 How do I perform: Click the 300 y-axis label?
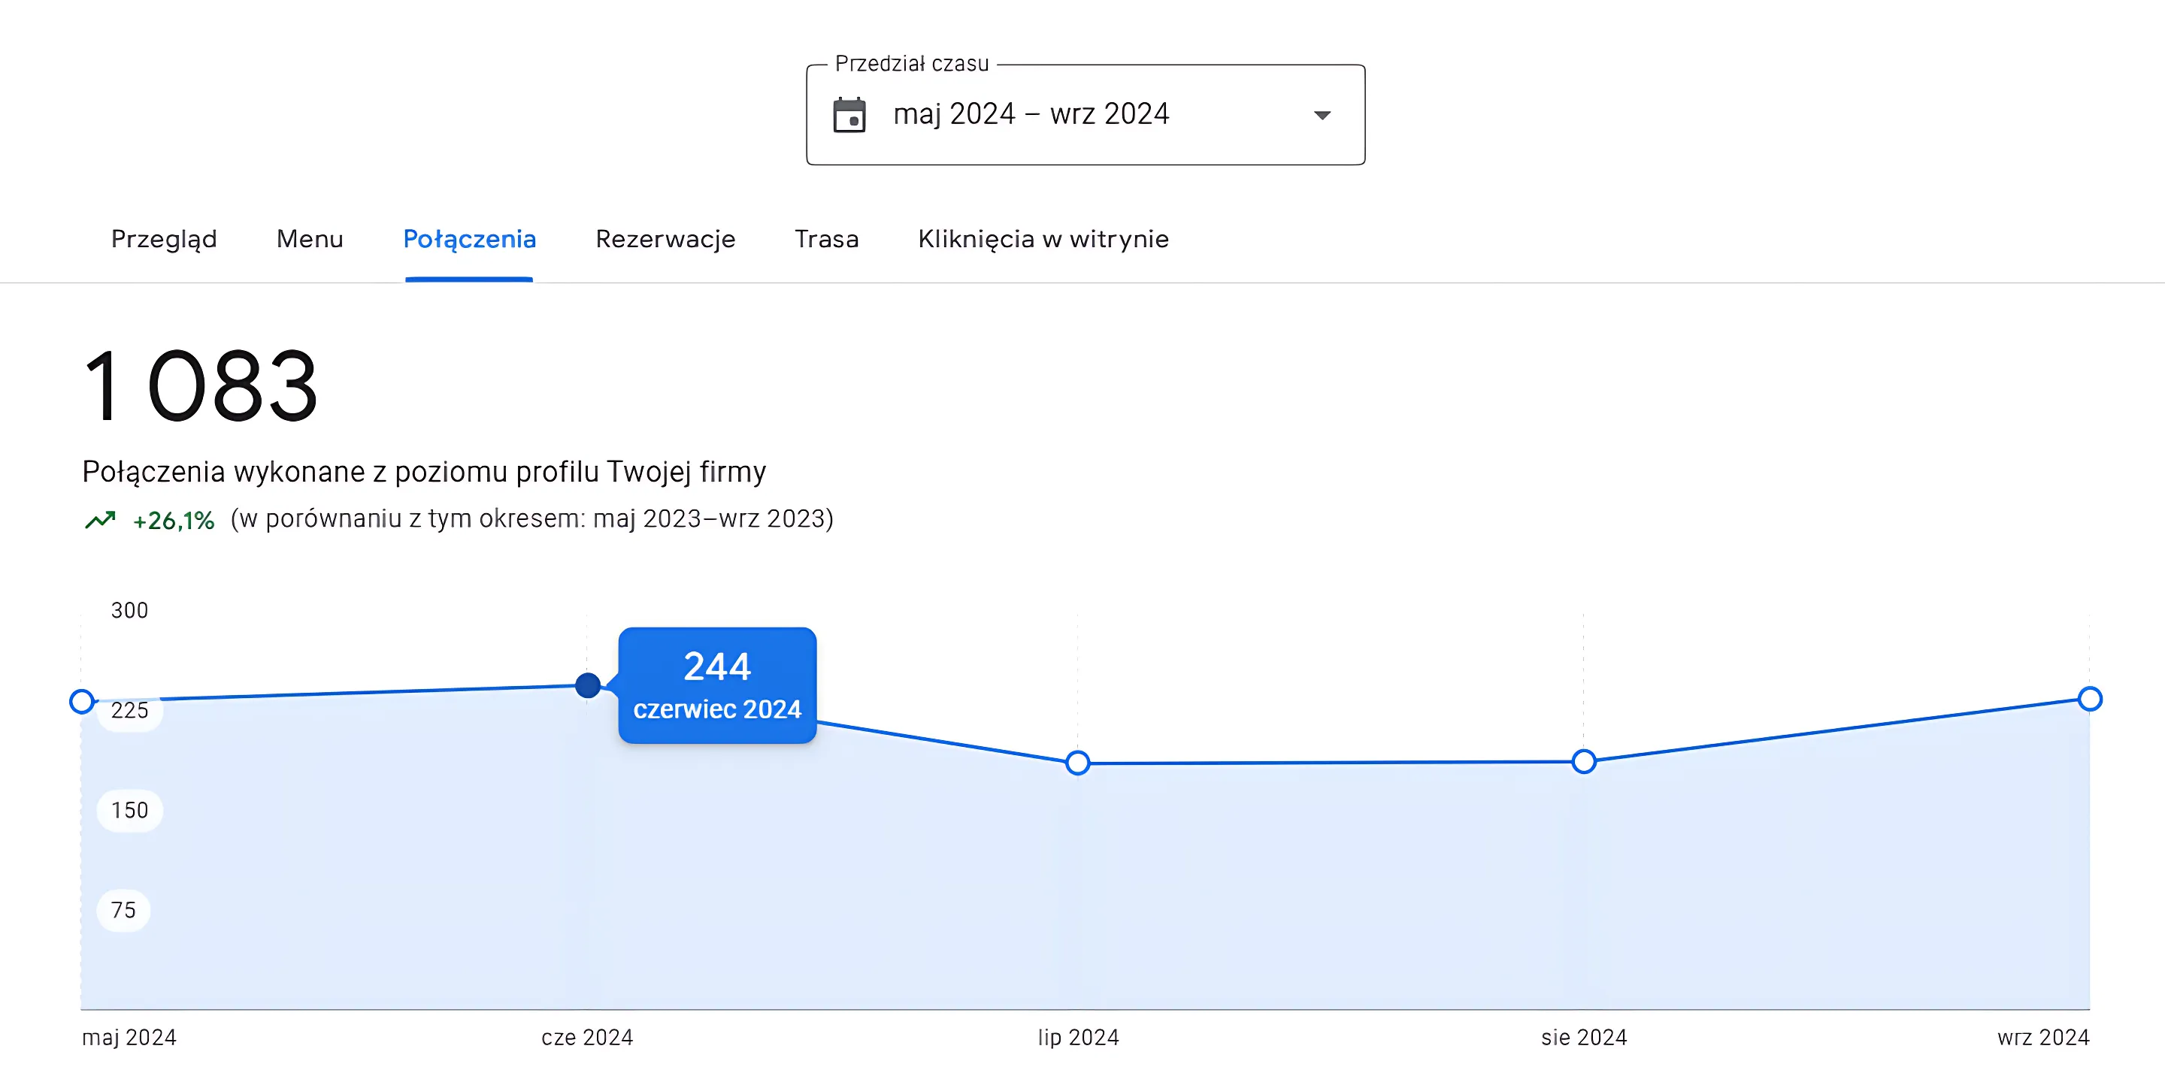[129, 611]
